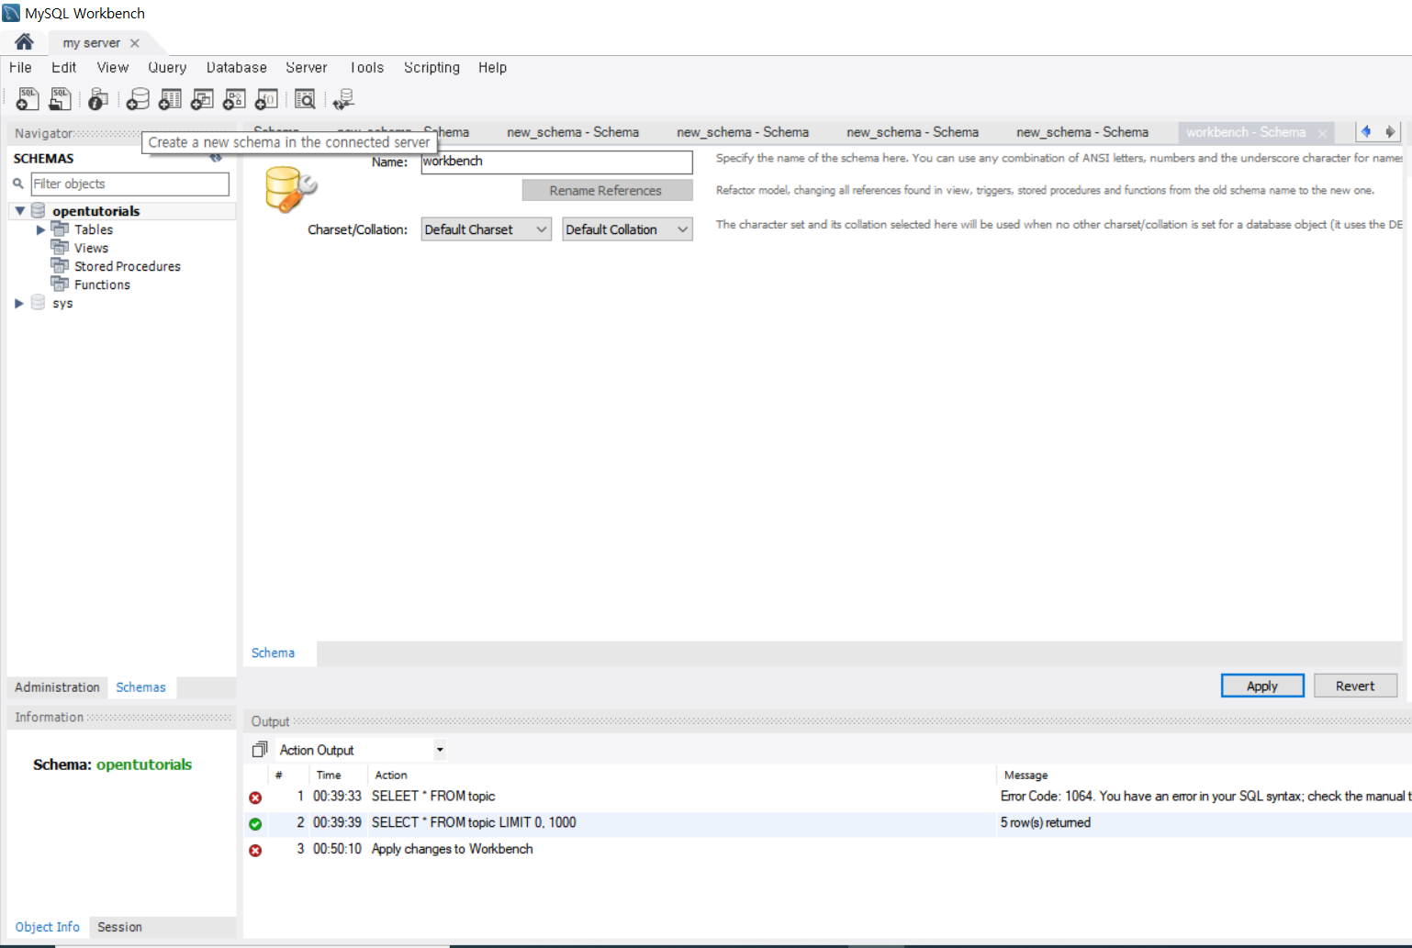Select output row 'SELECT * FROM topic LIMIT 0, 1000'
The width and height of the screenshot is (1412, 948).
(828, 823)
